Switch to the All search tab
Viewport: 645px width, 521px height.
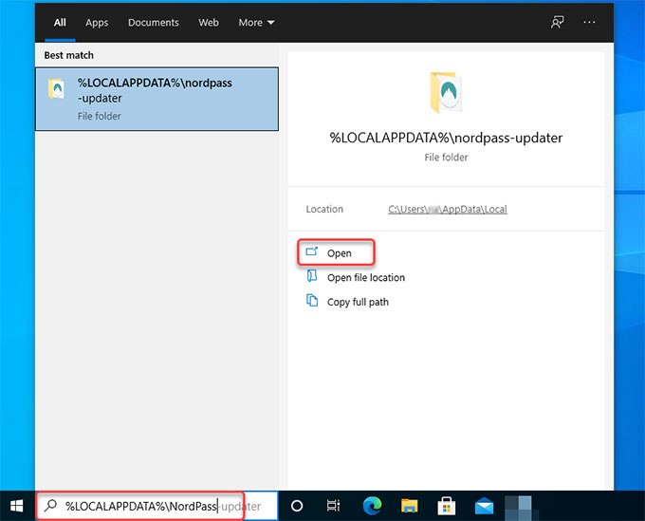click(60, 23)
